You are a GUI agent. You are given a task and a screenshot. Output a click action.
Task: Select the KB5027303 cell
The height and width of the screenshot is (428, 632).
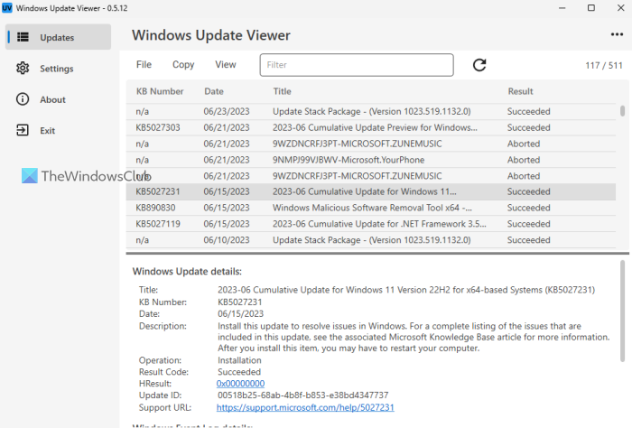158,127
